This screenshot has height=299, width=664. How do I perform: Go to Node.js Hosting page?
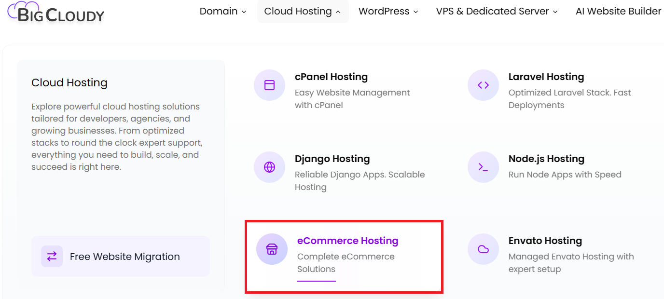pos(546,159)
